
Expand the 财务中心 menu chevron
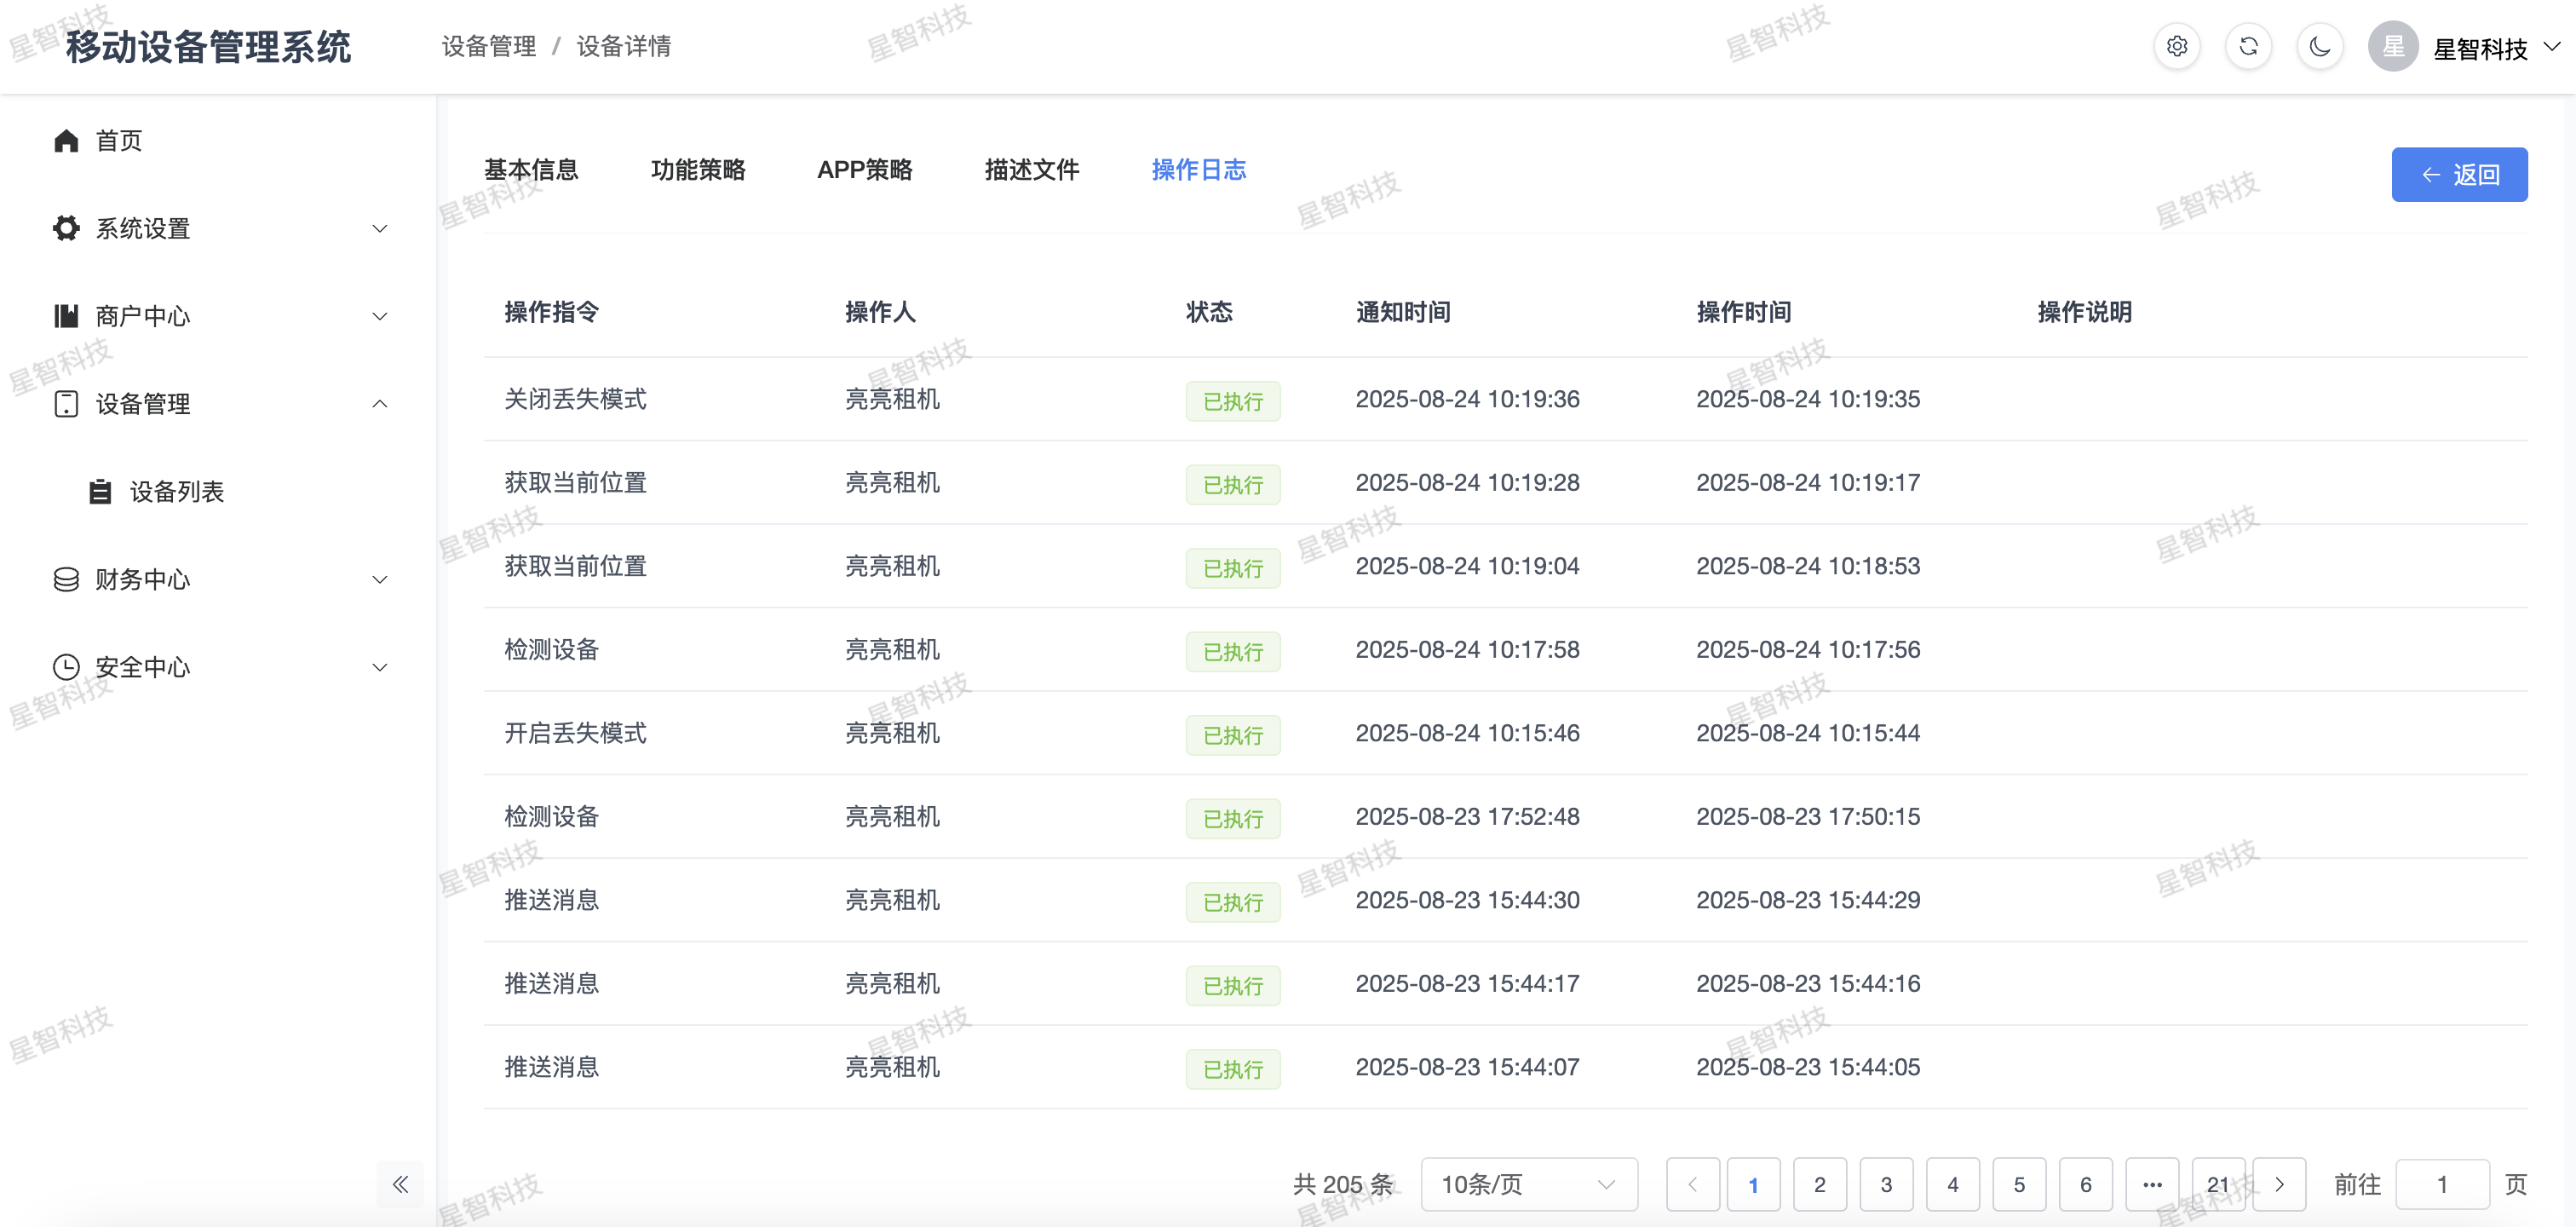380,580
